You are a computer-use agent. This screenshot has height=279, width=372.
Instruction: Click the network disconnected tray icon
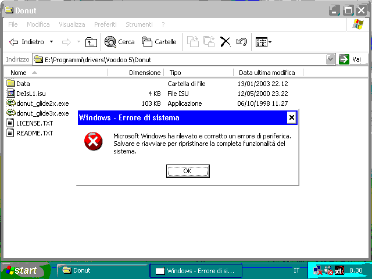click(318, 270)
